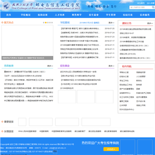Open the news item dated 2019-07-24
This screenshot has height=155, width=155.
coord(80,33)
